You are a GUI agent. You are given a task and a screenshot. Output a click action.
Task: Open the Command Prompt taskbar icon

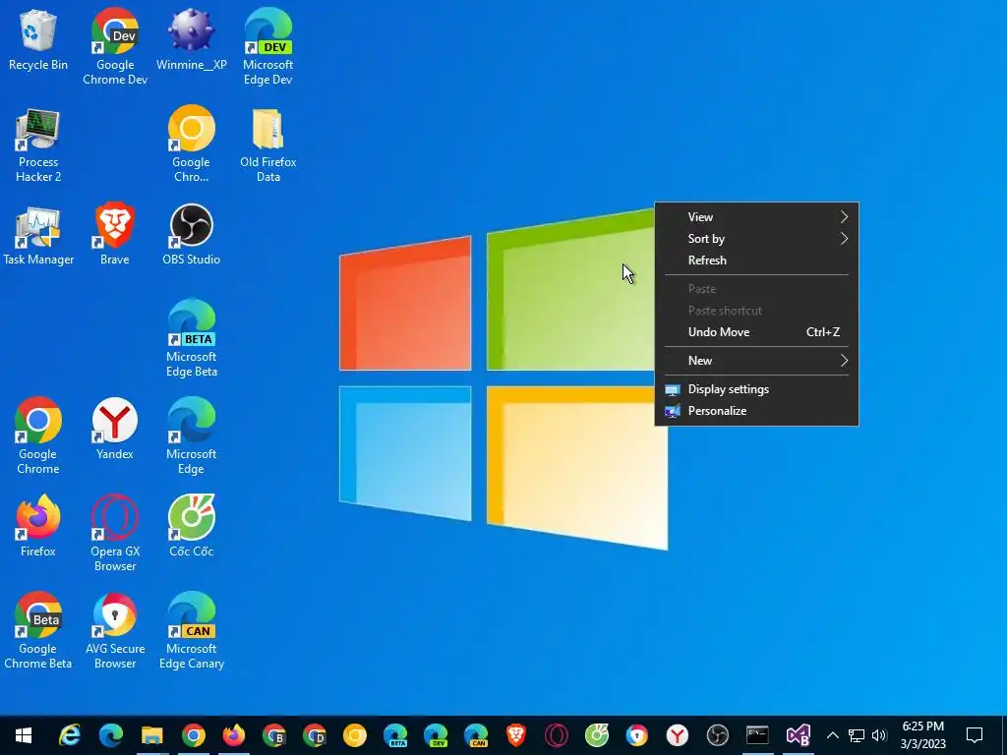pyautogui.click(x=758, y=735)
